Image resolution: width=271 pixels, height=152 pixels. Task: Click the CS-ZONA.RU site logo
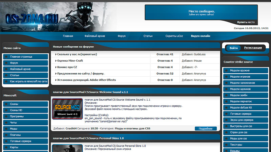click(x=32, y=19)
